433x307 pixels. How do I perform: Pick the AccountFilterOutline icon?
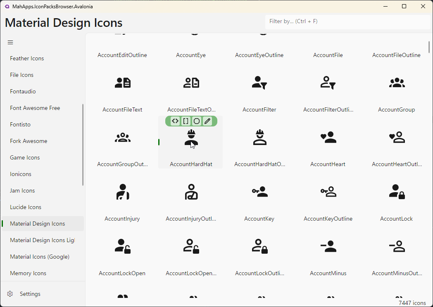tap(328, 83)
